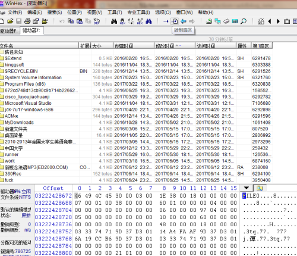
Task: Click the first Find text binoculars icon
Action: pyautogui.click(x=114, y=21)
